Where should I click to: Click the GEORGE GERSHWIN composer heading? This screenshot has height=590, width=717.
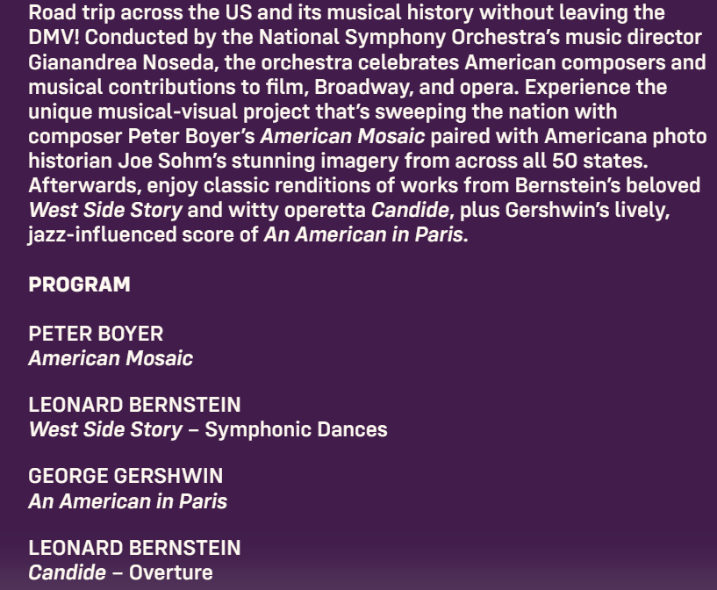pyautogui.click(x=125, y=476)
